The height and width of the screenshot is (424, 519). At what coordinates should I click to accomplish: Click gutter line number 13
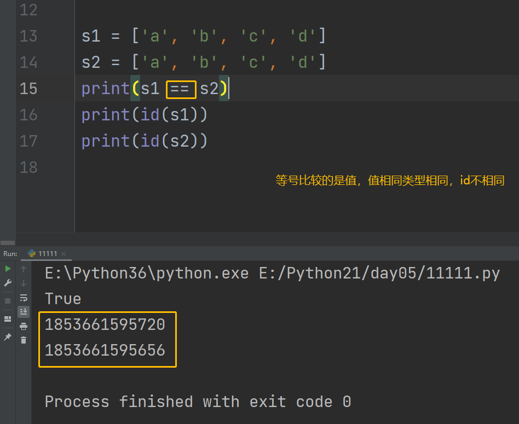pos(28,36)
